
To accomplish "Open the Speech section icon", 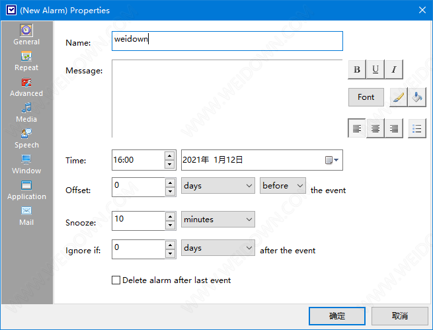I will pyautogui.click(x=26, y=134).
